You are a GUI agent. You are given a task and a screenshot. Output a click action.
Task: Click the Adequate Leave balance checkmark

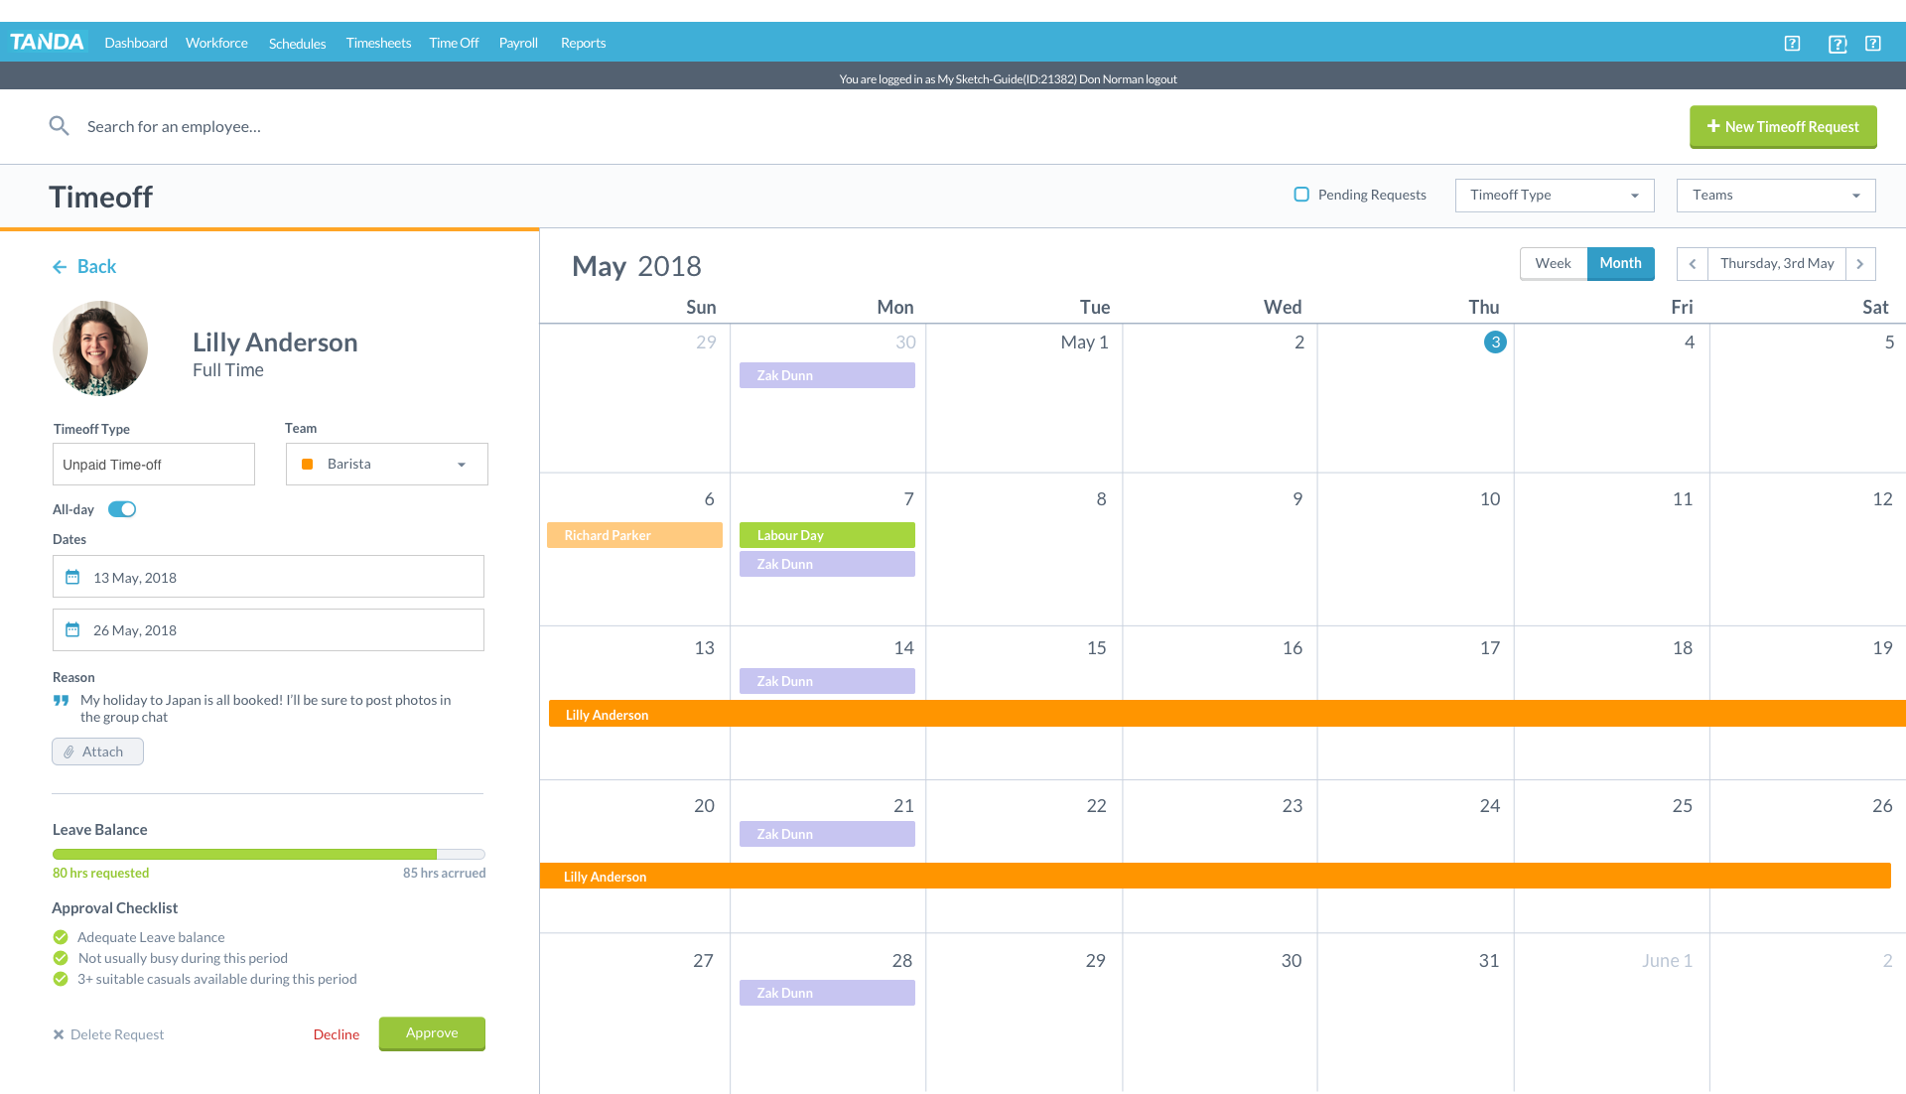(61, 937)
